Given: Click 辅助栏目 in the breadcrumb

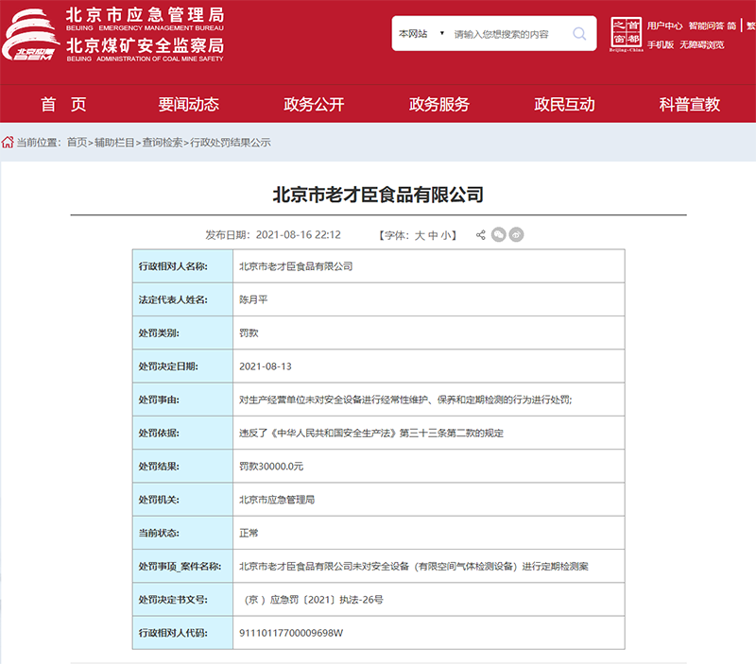Looking at the screenshot, I should pyautogui.click(x=114, y=142).
